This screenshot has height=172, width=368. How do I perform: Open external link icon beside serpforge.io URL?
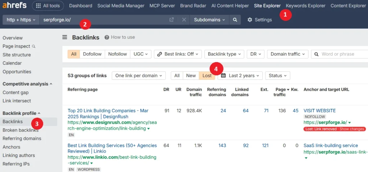point(171,20)
